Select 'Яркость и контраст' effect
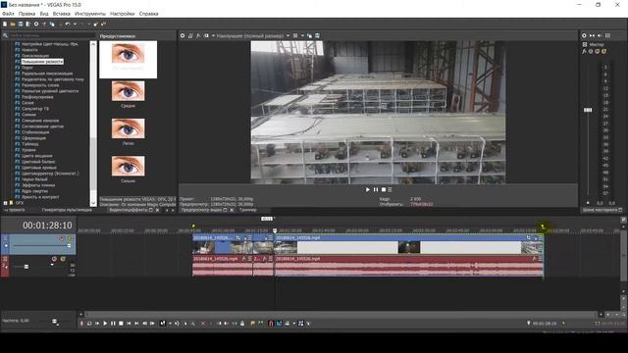 coord(40,197)
